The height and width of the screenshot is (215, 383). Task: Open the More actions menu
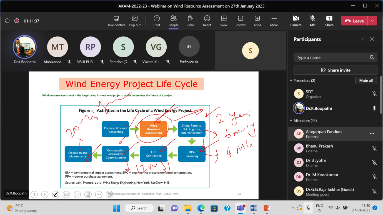tap(274, 21)
